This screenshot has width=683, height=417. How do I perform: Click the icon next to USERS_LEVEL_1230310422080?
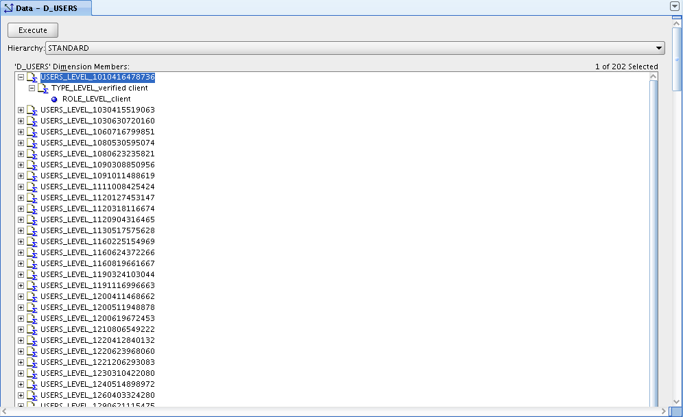tap(32, 373)
